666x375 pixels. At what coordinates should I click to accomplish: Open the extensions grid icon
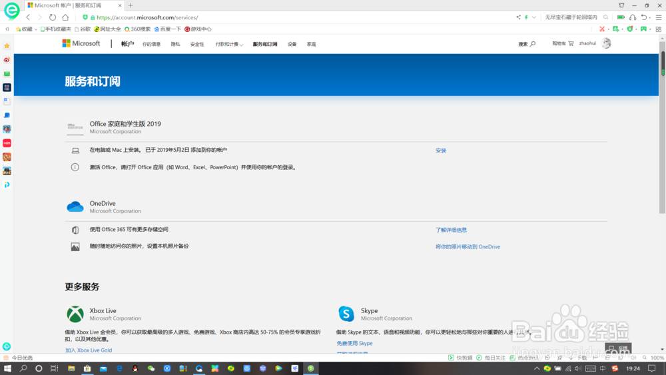click(x=659, y=29)
